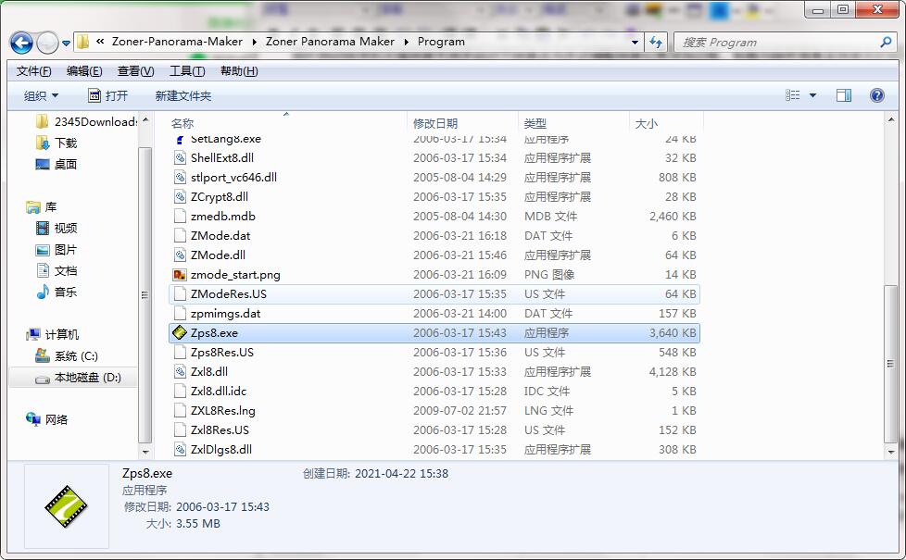Image resolution: width=906 pixels, height=560 pixels.
Task: Sort by 大小 column header
Action: (646, 123)
